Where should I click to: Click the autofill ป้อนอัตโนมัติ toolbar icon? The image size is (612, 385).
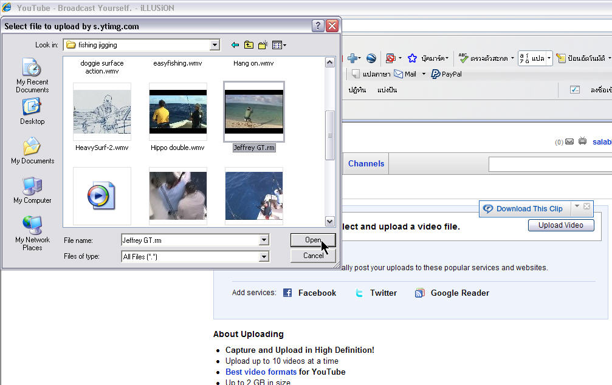coord(561,58)
